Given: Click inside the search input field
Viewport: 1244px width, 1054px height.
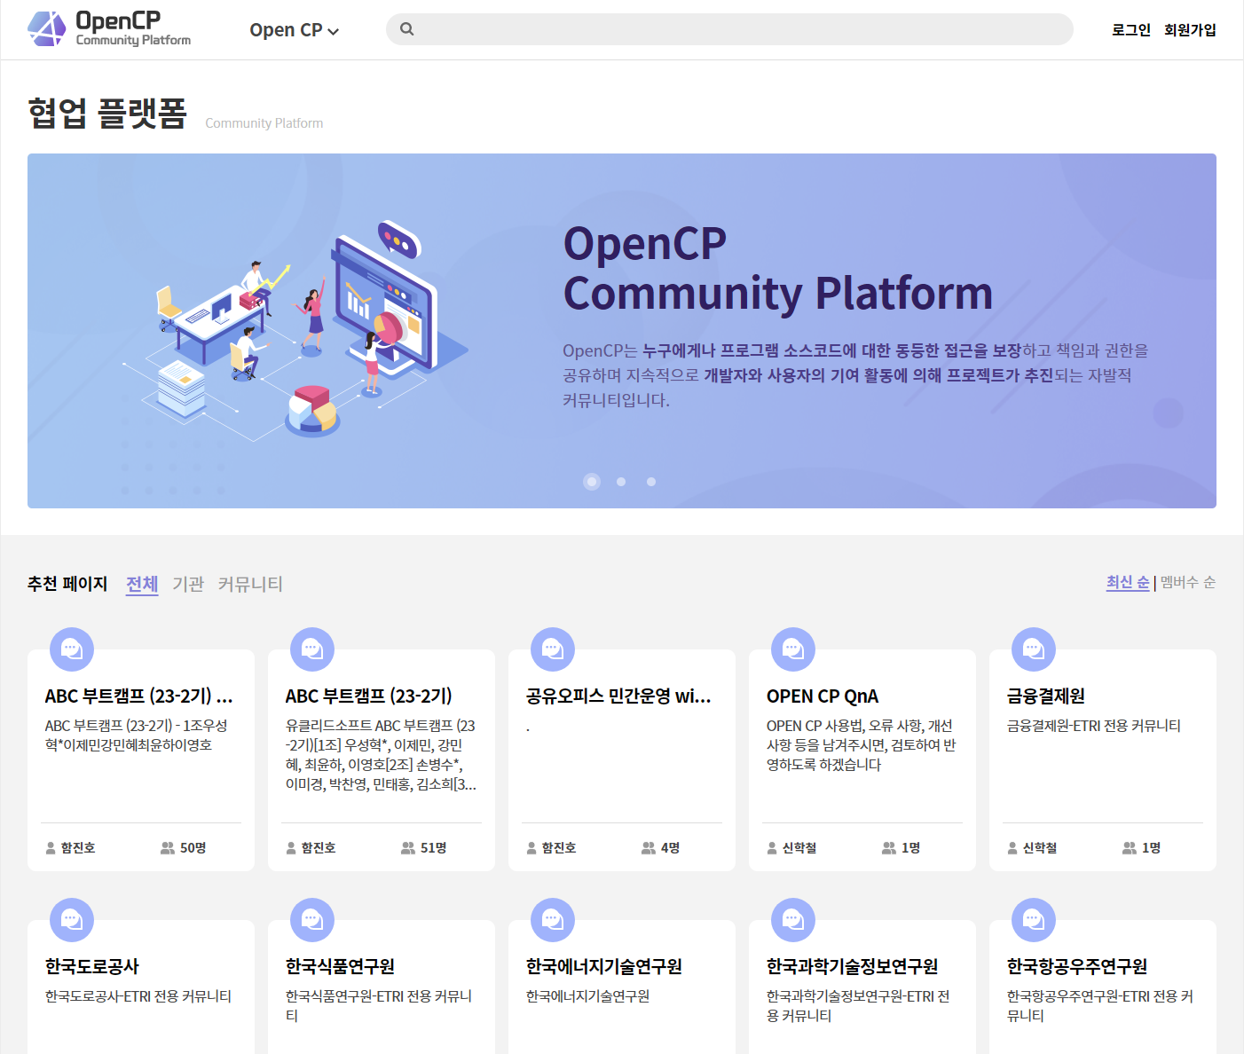Looking at the screenshot, I should click(736, 29).
